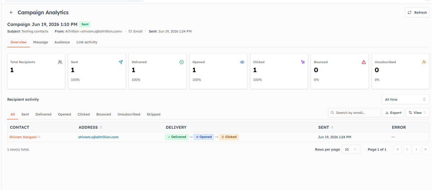This screenshot has width=432, height=190.
Task: Open the Rows per page selector
Action: pyautogui.click(x=351, y=149)
